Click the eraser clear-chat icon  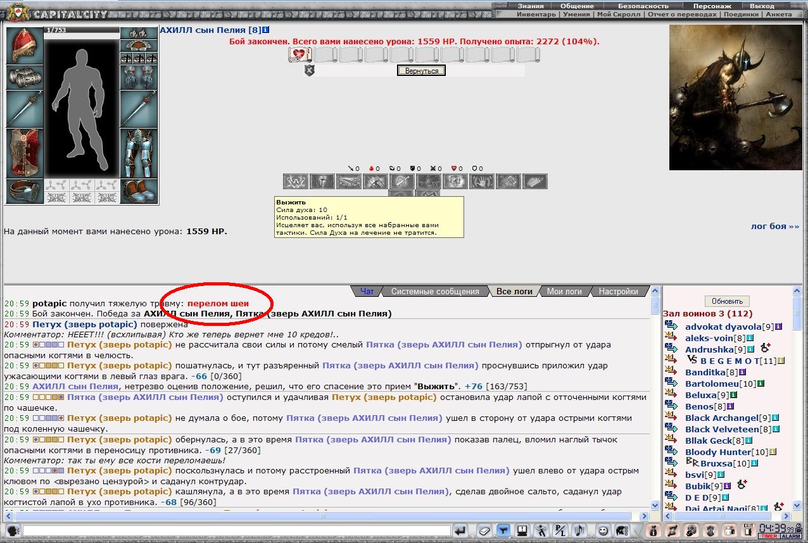484,530
